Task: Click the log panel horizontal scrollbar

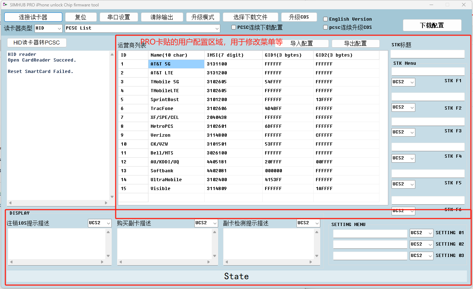Action: point(58,203)
